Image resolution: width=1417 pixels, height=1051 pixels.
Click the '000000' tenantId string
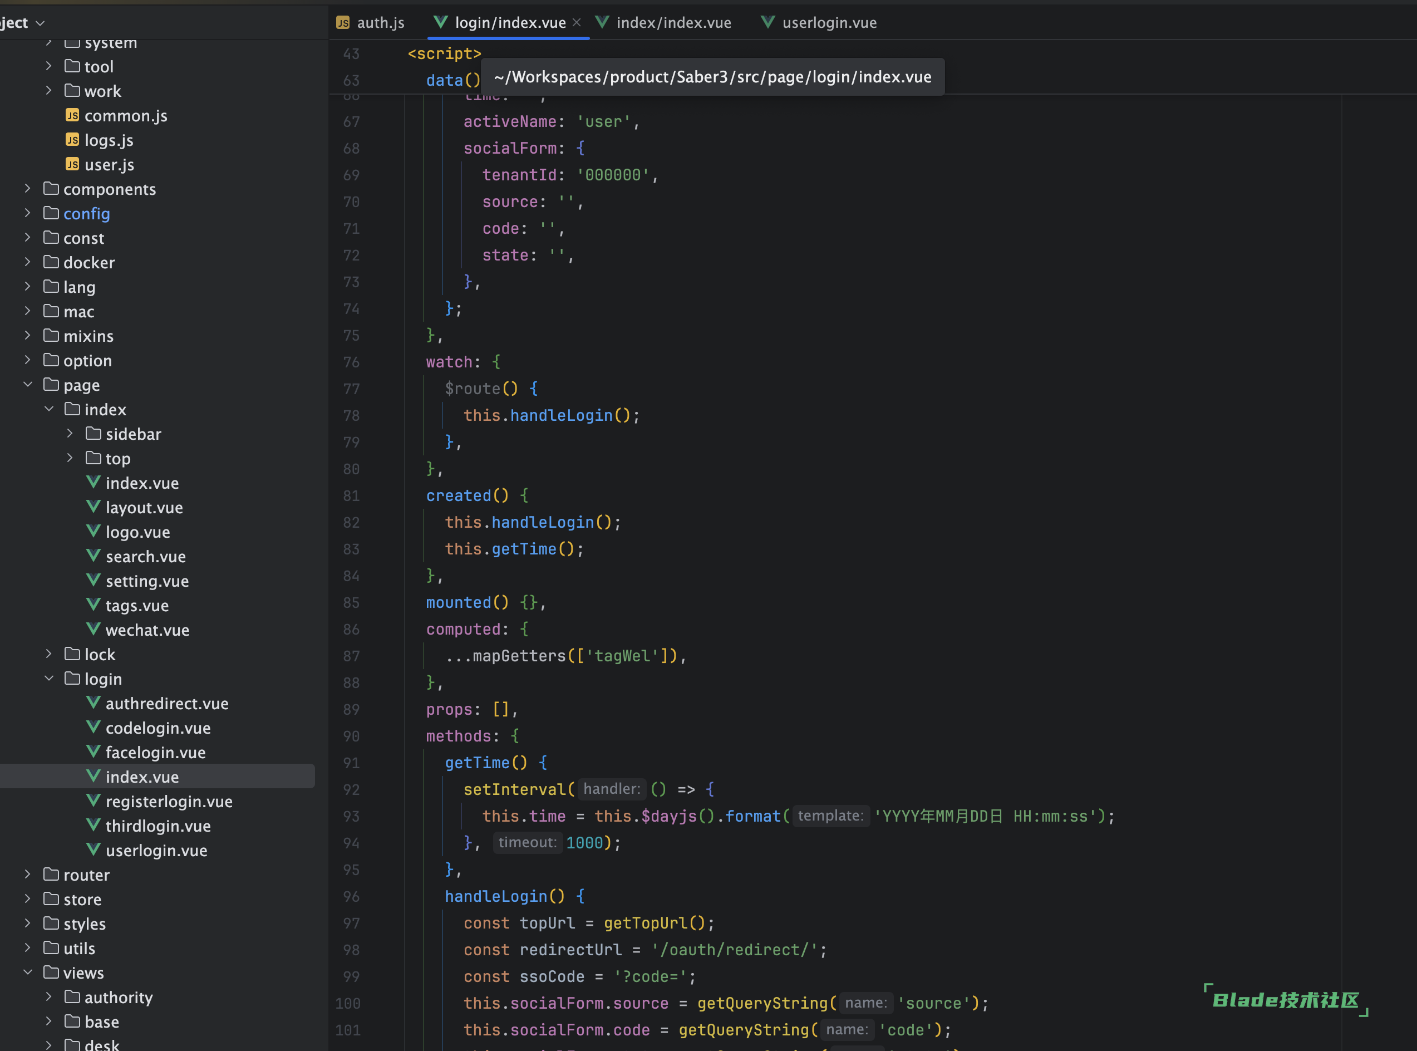tap(612, 175)
